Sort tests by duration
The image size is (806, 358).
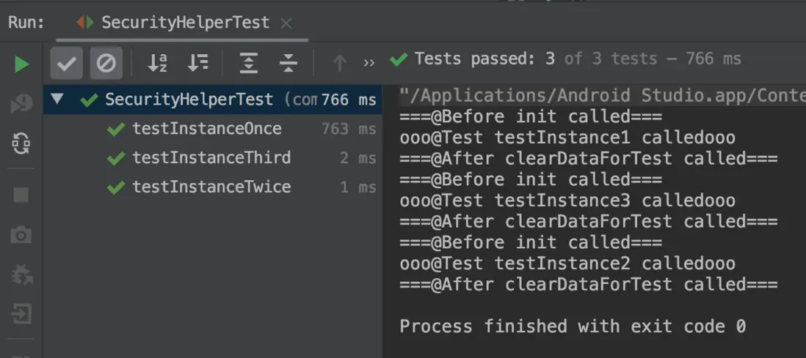point(197,64)
